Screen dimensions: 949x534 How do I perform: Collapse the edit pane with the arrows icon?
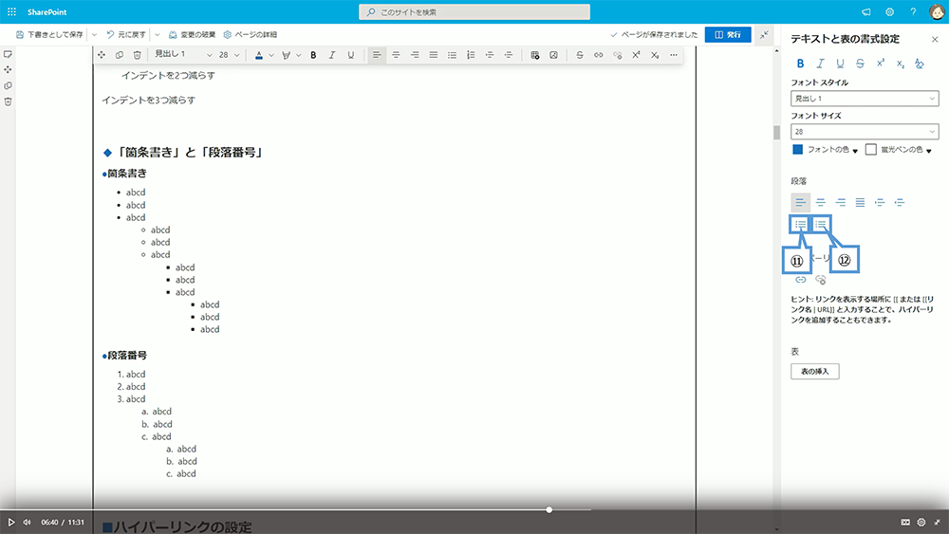[x=764, y=34]
